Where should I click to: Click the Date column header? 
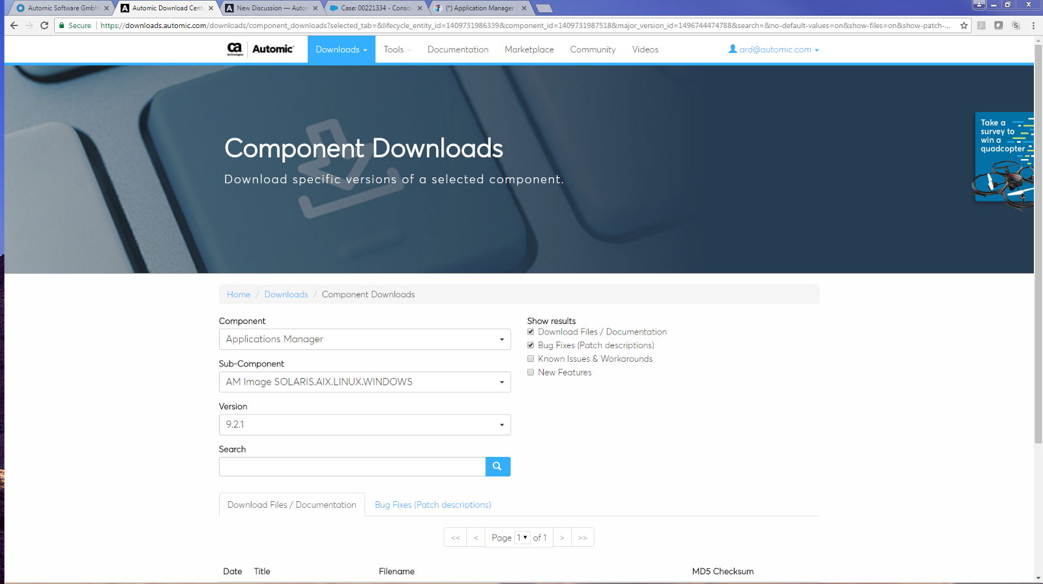tap(232, 572)
